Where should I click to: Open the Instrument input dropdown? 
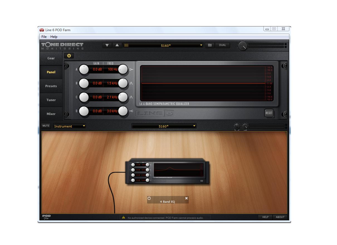coord(70,126)
